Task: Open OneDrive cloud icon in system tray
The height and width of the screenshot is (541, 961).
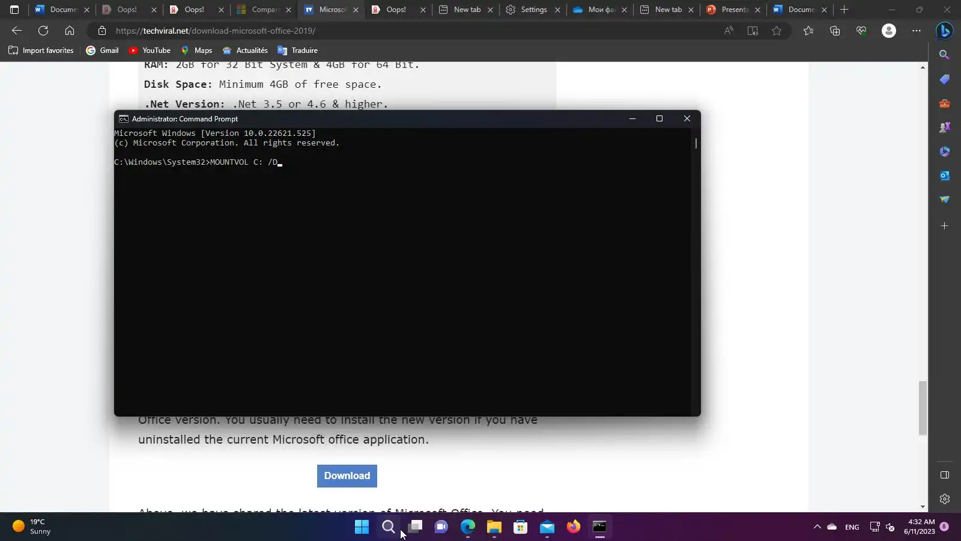Action: 832,527
